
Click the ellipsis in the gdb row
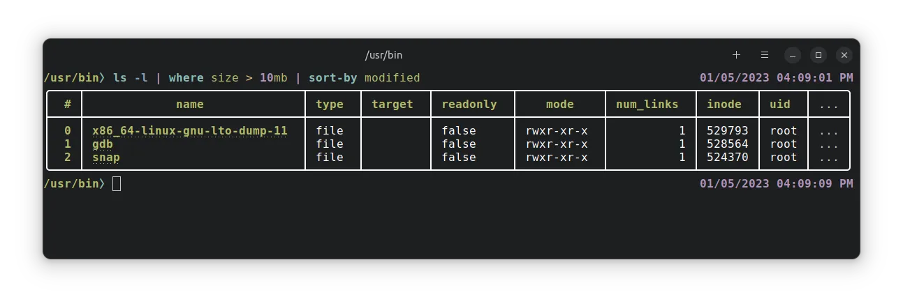829,144
